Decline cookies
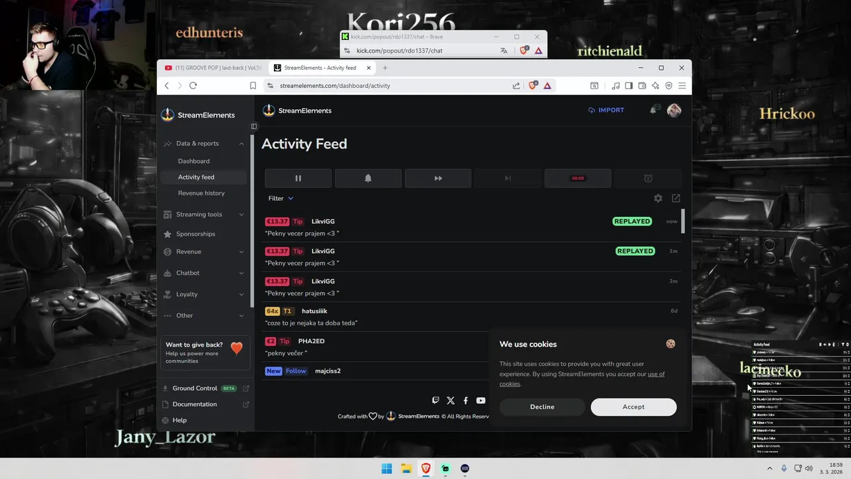The image size is (851, 479). pyautogui.click(x=542, y=407)
